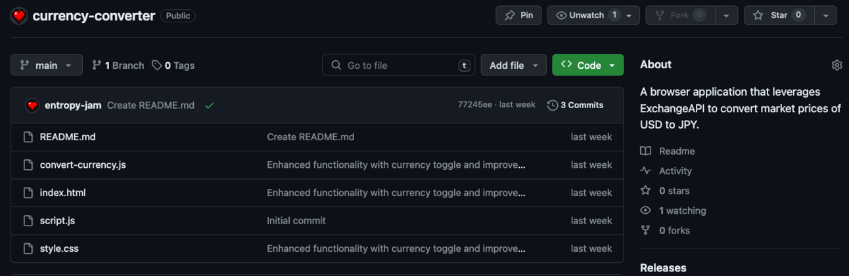The height and width of the screenshot is (276, 849).
Task: Open the convert-currency.js file
Action: [83, 165]
